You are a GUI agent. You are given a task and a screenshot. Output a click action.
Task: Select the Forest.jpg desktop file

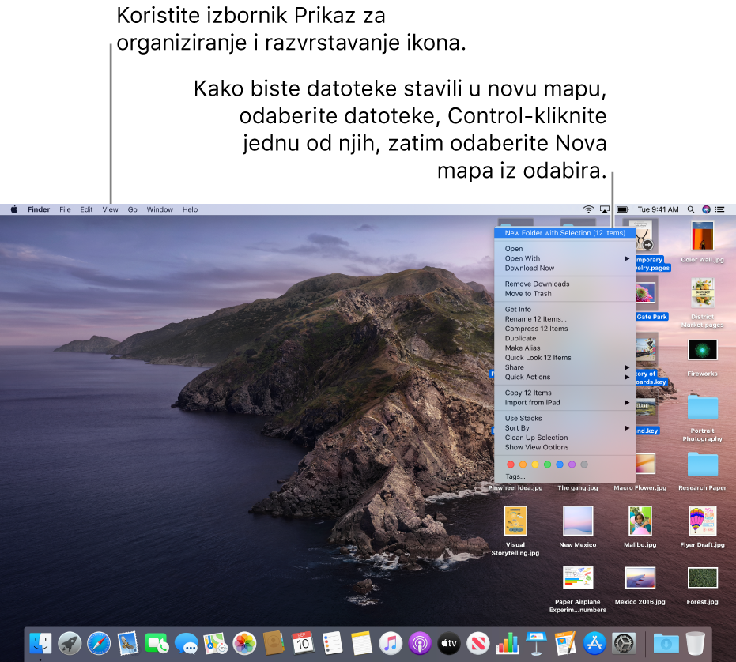(702, 585)
